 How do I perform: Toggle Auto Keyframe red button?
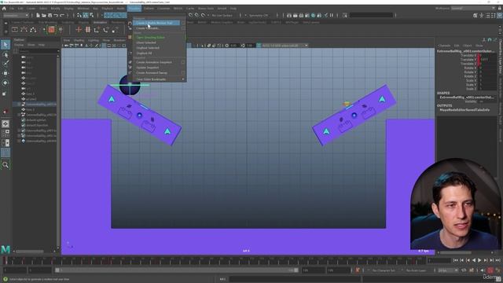tap(490, 270)
